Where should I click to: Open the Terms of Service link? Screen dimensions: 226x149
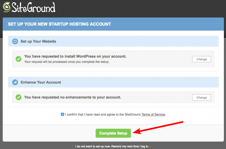pos(153,115)
